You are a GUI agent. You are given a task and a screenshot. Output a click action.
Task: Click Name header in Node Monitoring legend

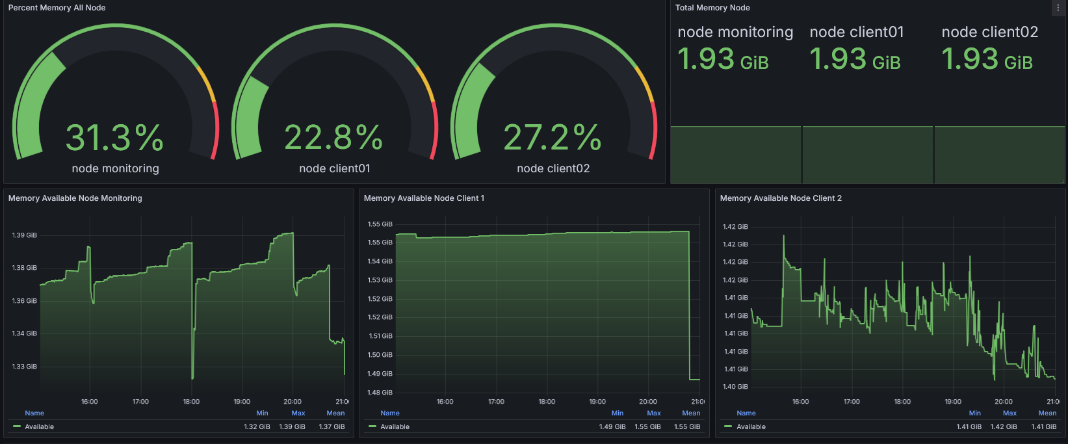34,413
